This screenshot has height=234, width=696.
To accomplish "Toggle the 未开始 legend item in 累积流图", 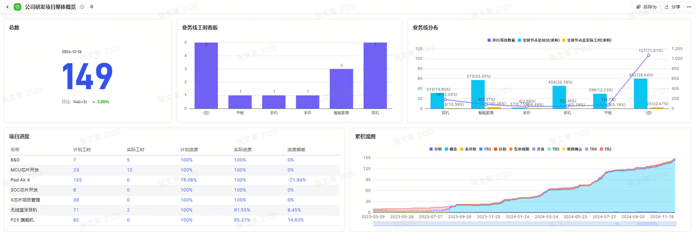I will coord(468,149).
